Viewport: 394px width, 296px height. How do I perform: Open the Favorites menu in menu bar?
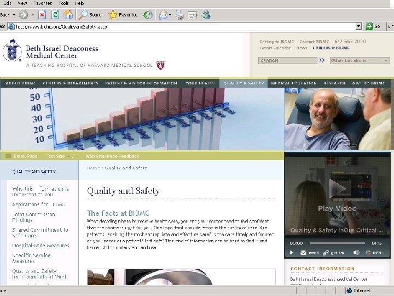point(43,3)
